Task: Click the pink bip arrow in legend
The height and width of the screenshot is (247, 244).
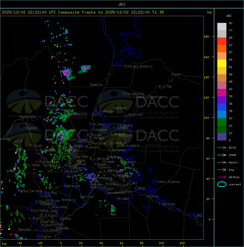Action: click(222, 170)
